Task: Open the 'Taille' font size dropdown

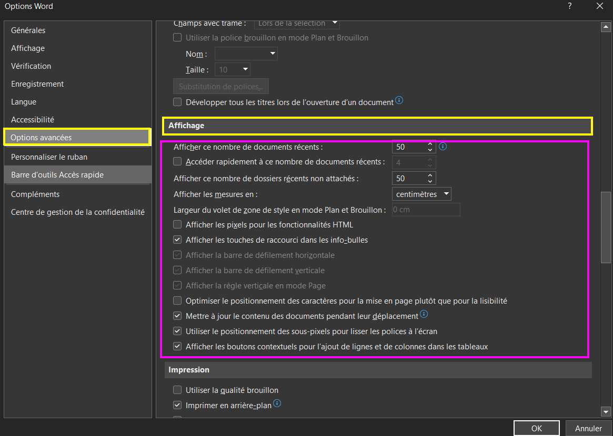Action: (233, 69)
